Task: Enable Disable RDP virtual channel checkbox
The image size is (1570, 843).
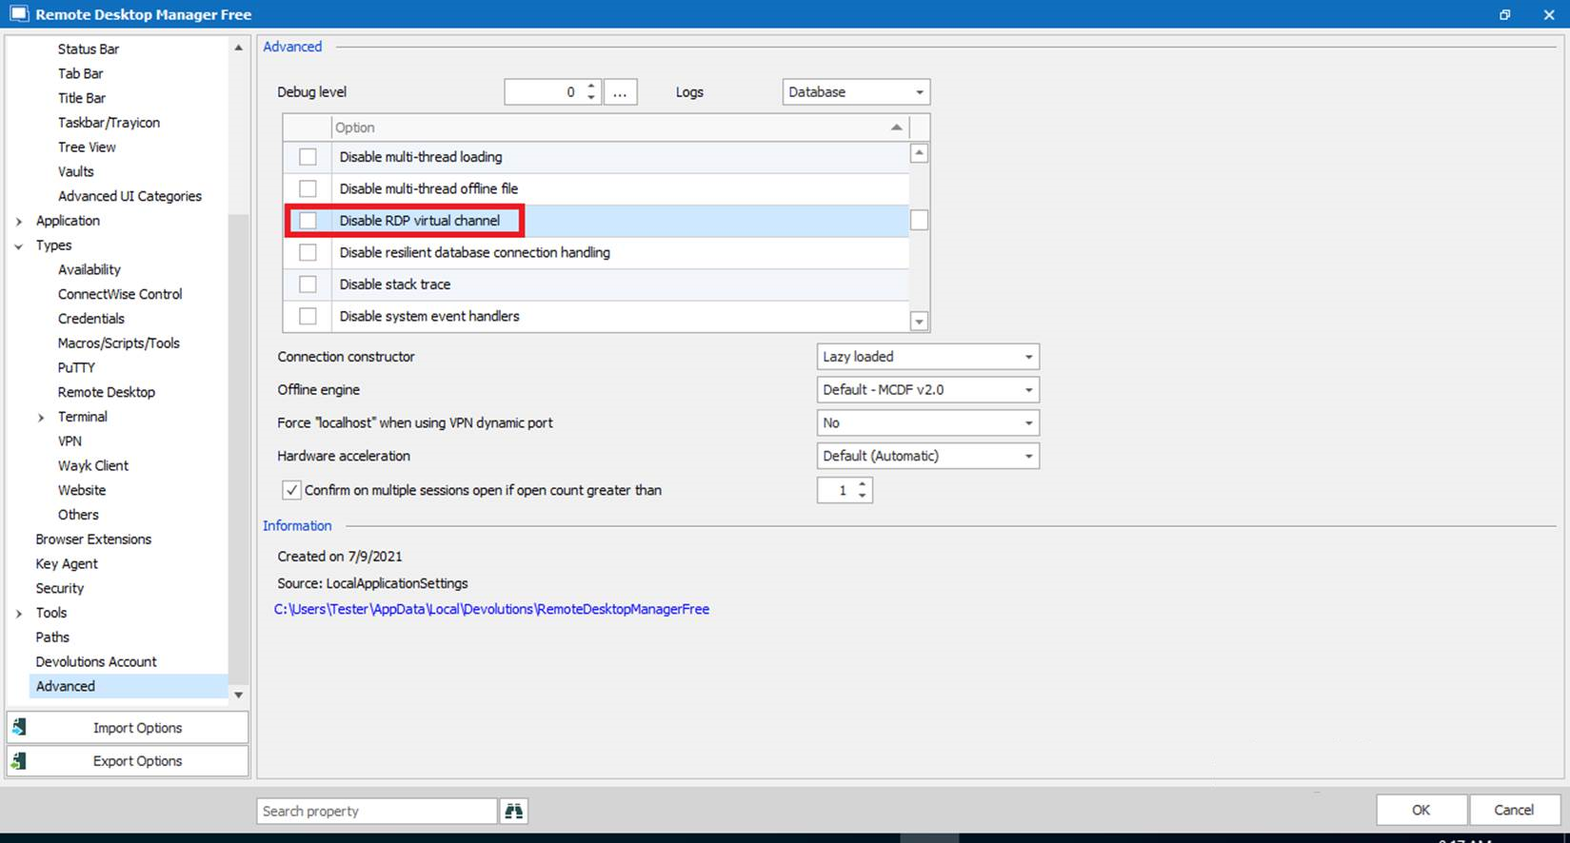Action: 308,221
